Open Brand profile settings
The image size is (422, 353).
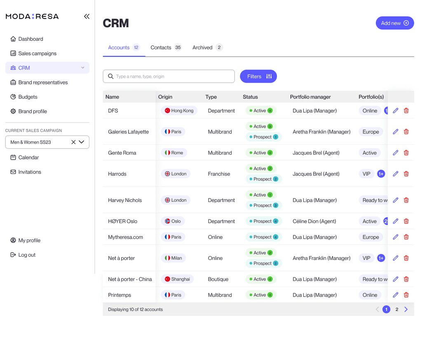point(28,111)
